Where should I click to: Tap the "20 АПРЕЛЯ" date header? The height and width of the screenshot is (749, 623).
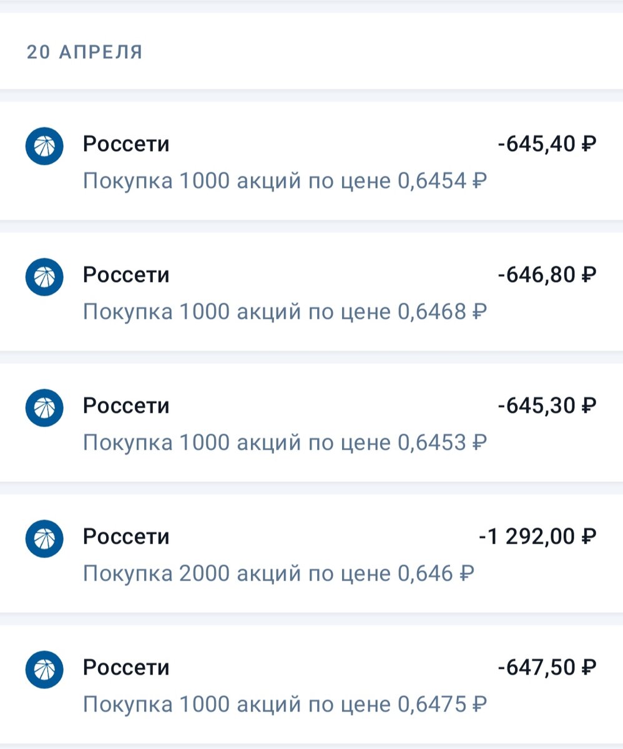(x=84, y=52)
